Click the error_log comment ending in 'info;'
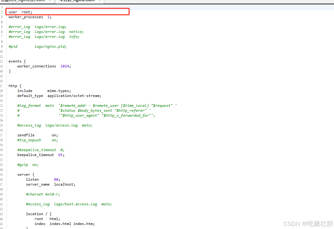Image resolution: width=334 pixels, height=229 pixels. click(x=44, y=37)
